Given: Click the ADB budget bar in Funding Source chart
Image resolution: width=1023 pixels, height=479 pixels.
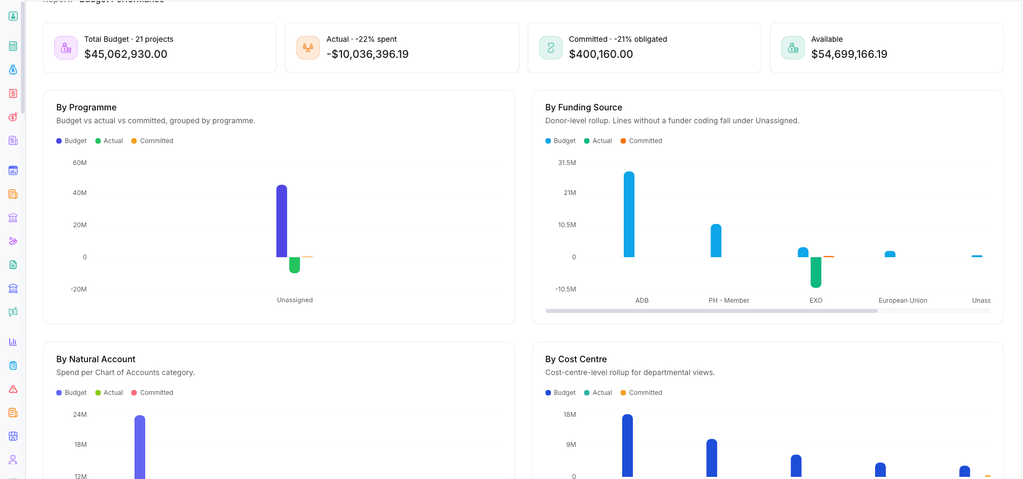Looking at the screenshot, I should coord(629,214).
